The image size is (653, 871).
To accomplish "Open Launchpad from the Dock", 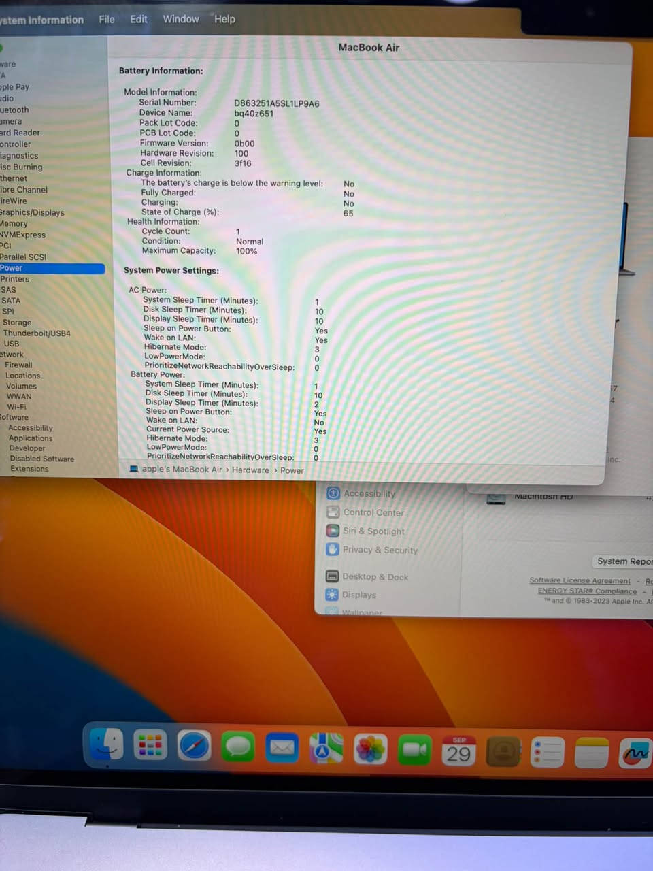I will click(150, 746).
